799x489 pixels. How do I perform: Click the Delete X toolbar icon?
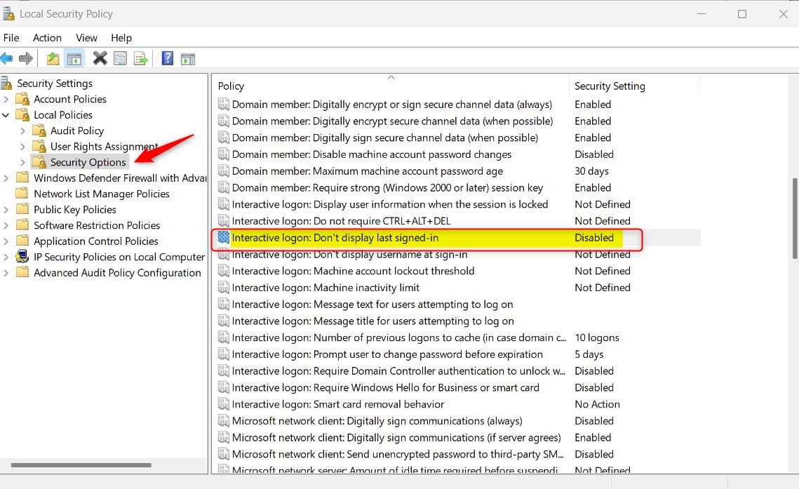pyautogui.click(x=100, y=58)
